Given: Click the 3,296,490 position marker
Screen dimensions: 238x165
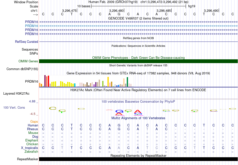Looking at the screenshot, I should (211, 11).
